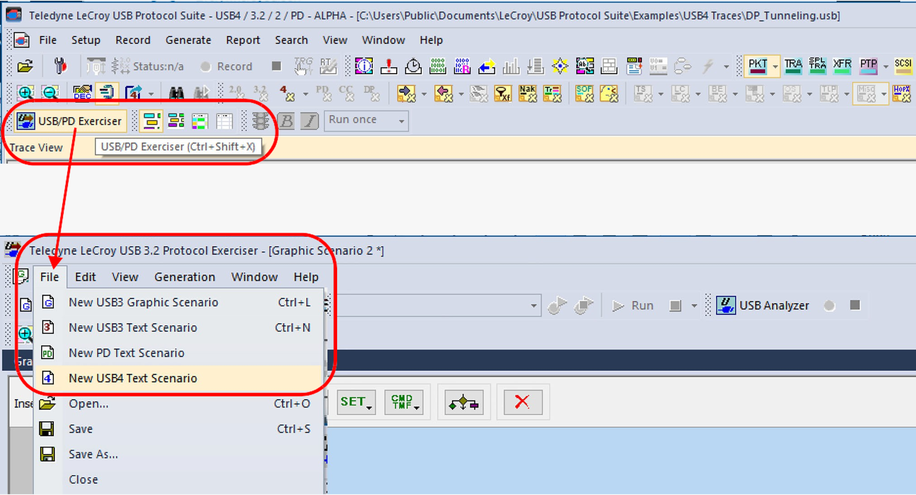This screenshot has width=916, height=495.
Task: Click the red X delete icon
Action: tap(523, 402)
